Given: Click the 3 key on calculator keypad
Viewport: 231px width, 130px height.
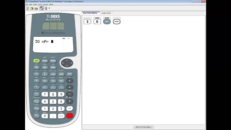Looking at the screenshot, I should click(61, 109).
